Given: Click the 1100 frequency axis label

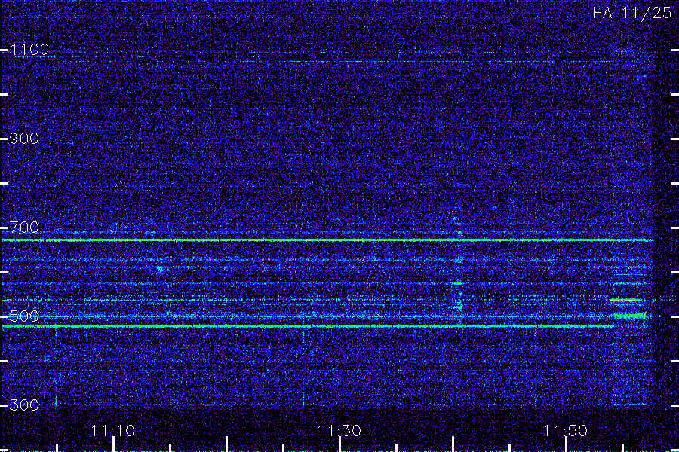Looking at the screenshot, I should (29, 50).
